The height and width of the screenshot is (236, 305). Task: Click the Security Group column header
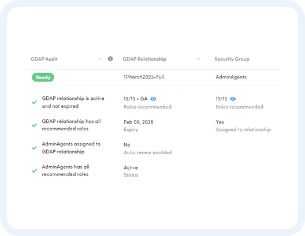tap(232, 59)
